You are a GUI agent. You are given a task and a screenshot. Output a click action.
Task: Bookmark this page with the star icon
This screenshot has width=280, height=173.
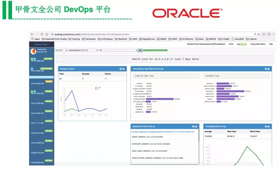258,34
